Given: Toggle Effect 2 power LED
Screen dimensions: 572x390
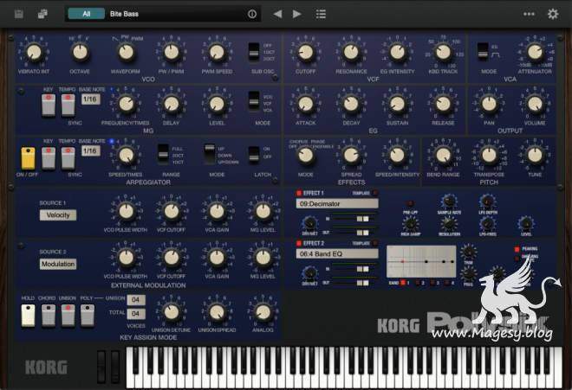Looking at the screenshot, I should tap(299, 243).
